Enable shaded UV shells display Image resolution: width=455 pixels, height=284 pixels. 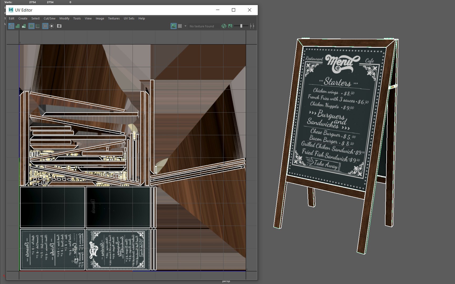point(18,26)
